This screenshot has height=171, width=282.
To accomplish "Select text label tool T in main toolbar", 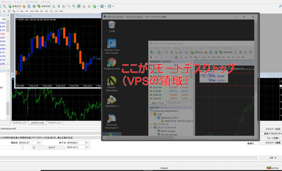I will [9, 11].
